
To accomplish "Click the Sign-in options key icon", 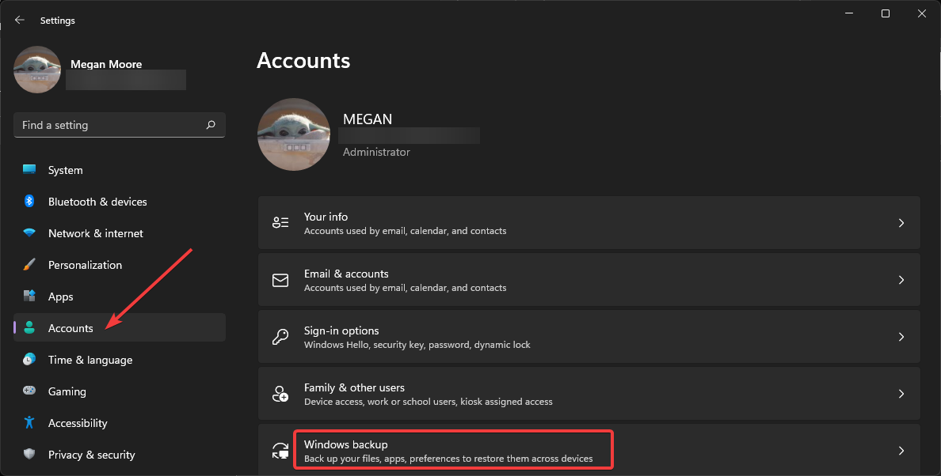I will [x=280, y=336].
